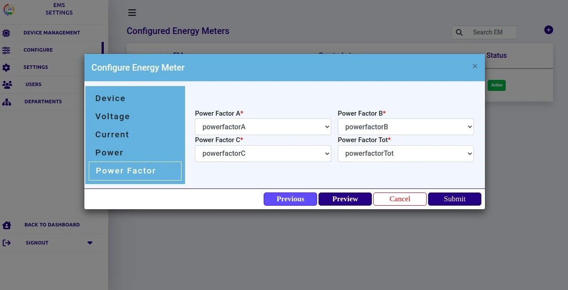
Task: Click the Device Management chip icon
Action: tap(6, 33)
